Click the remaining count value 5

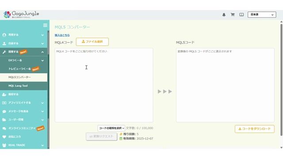(138, 134)
